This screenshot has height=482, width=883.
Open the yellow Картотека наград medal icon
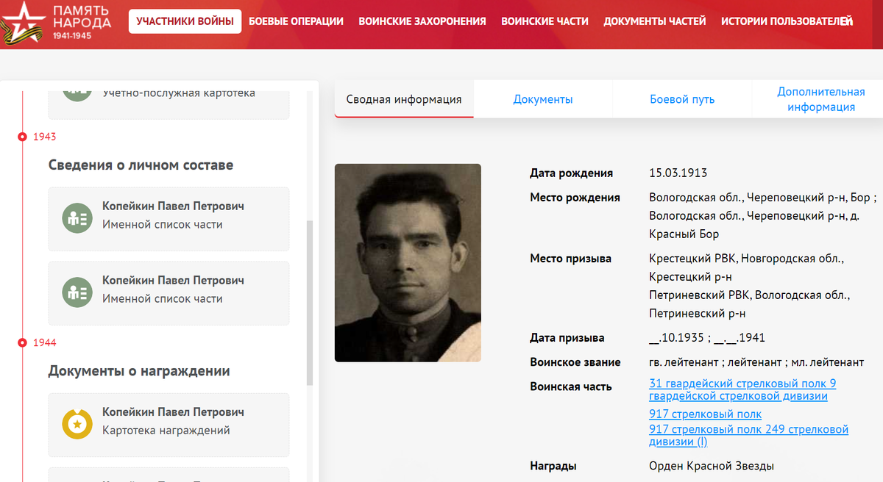77,424
